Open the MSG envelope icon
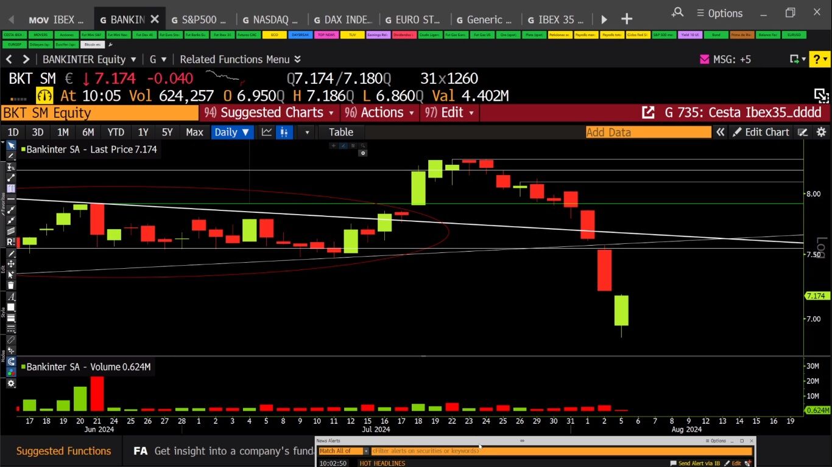832x467 pixels. (705, 60)
